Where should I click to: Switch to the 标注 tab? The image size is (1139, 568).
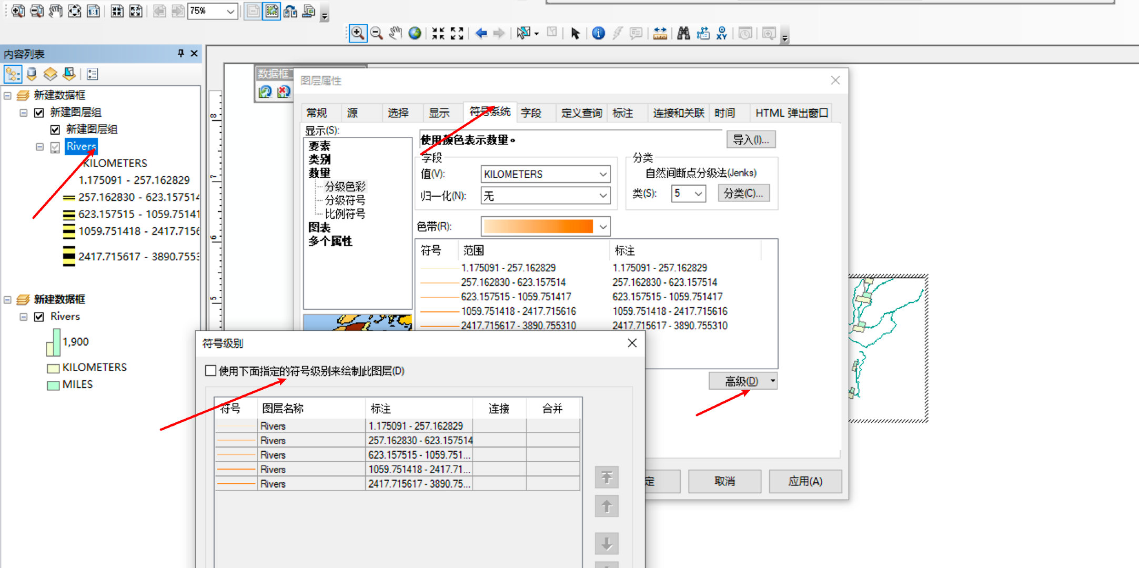pos(623,113)
